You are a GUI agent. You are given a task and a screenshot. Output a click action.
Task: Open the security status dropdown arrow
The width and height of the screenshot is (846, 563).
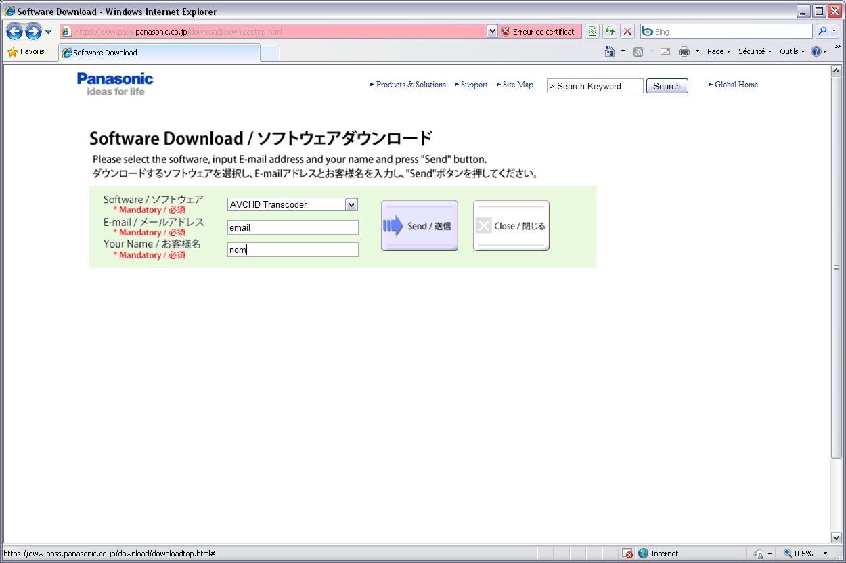point(770,554)
